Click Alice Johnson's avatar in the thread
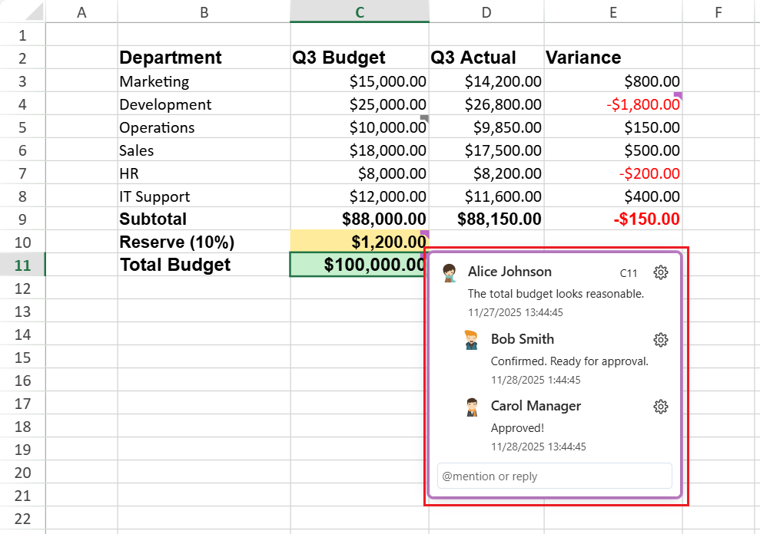 point(450,272)
